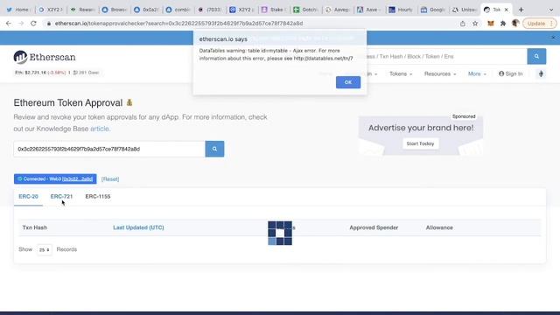Switch to the Gotchi browser tab
560x315 pixels.
pyautogui.click(x=305, y=10)
